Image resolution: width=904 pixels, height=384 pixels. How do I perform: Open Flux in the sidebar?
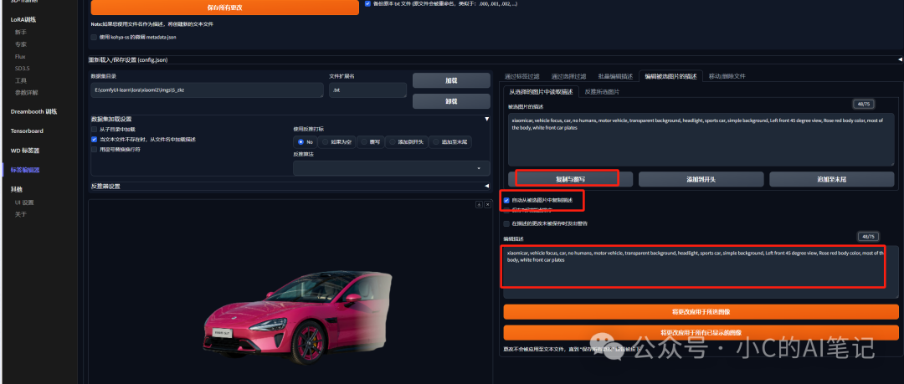[20, 57]
